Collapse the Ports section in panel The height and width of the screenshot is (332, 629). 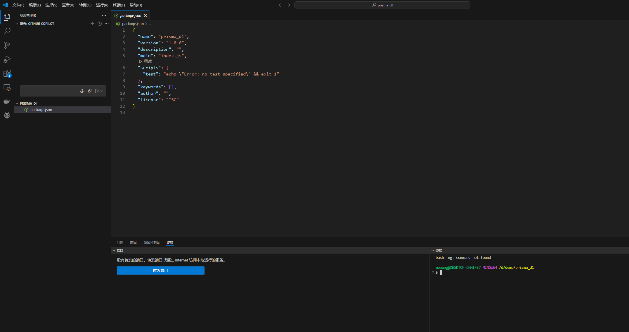(x=114, y=250)
